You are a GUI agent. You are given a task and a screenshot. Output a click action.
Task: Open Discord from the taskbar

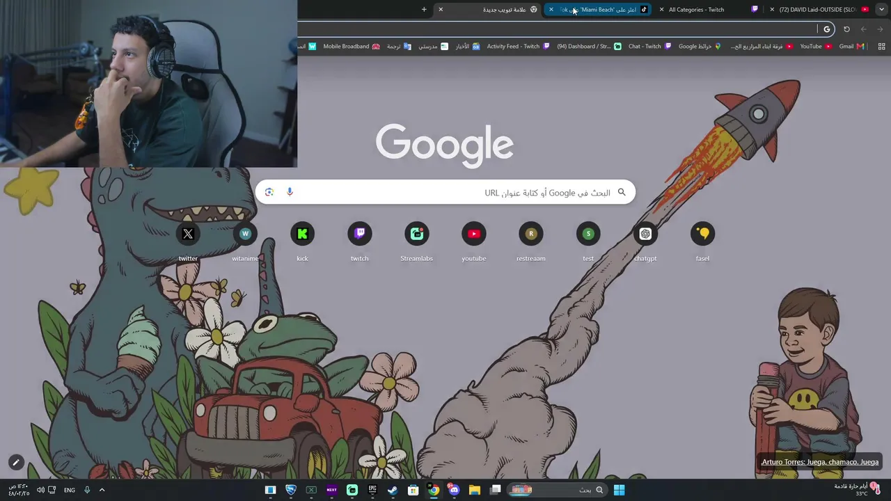pos(454,490)
